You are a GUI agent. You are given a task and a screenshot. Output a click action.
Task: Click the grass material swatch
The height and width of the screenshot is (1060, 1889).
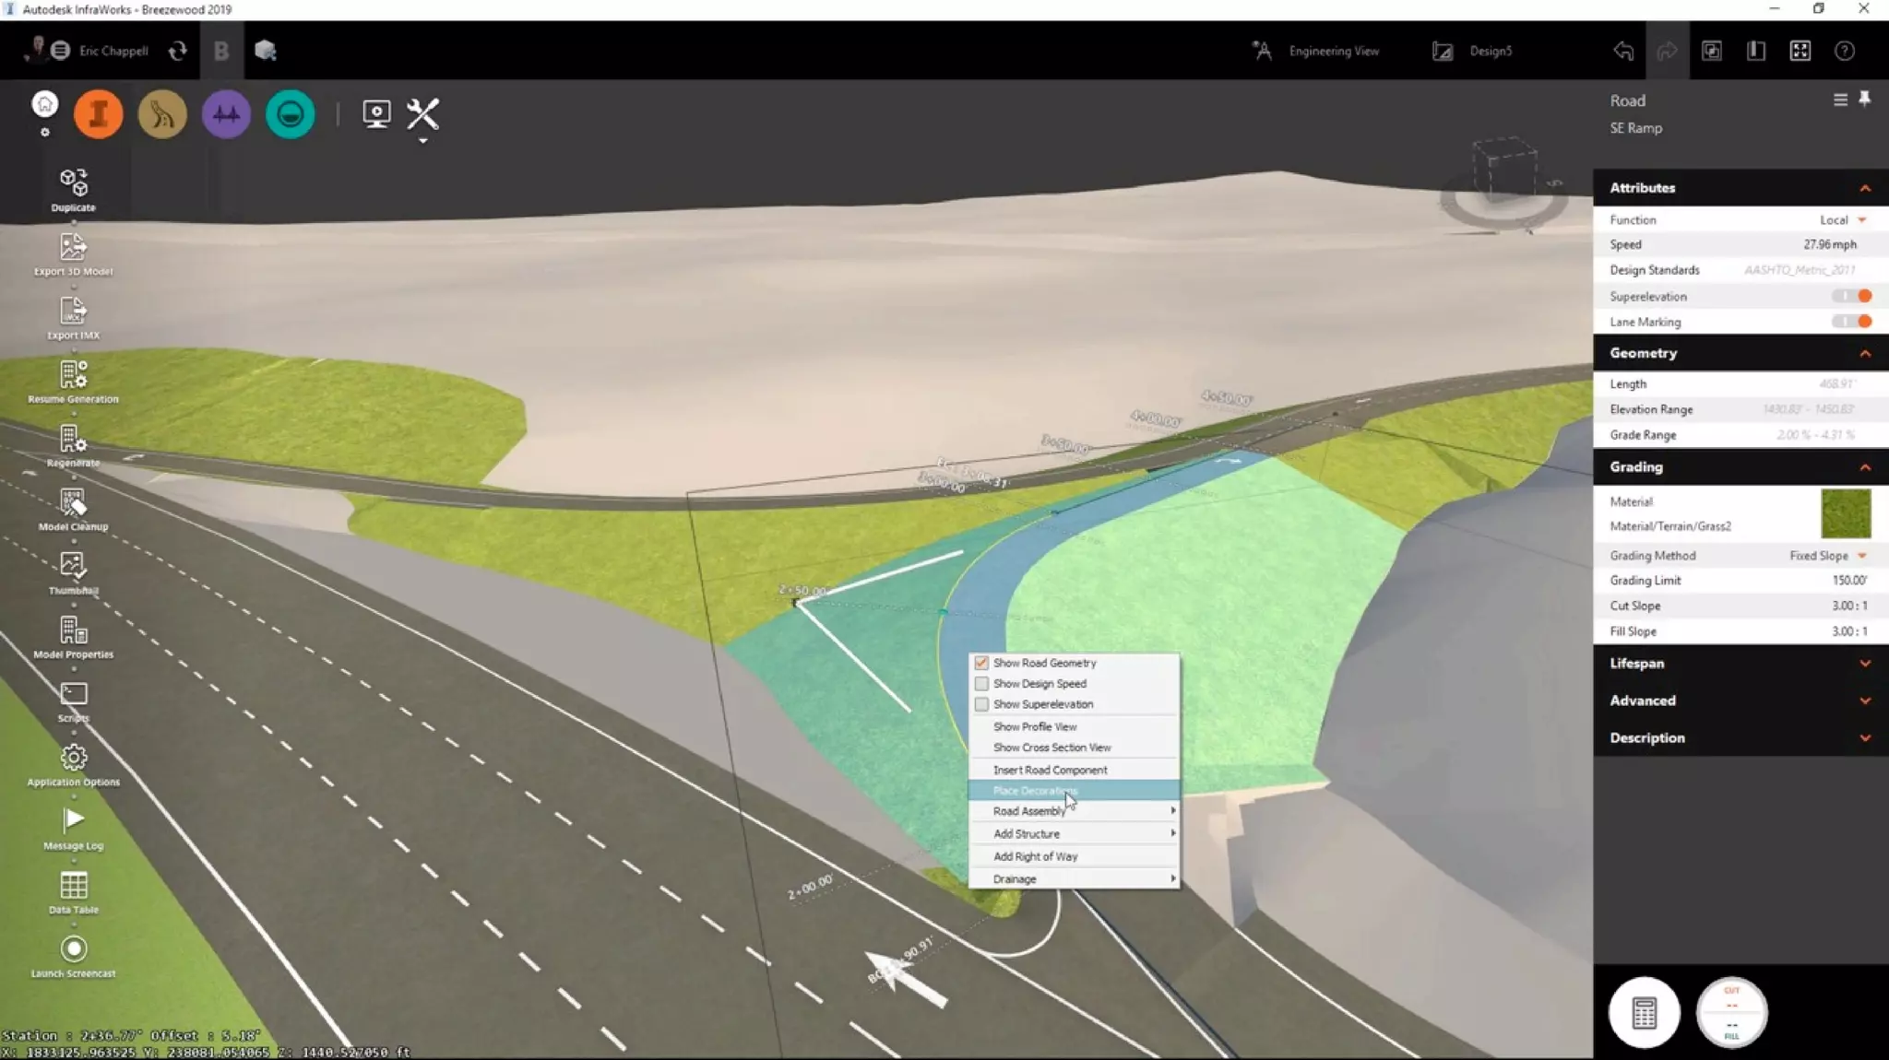[1845, 513]
